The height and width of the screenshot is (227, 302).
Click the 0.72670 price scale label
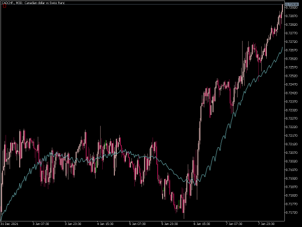click(x=291, y=50)
